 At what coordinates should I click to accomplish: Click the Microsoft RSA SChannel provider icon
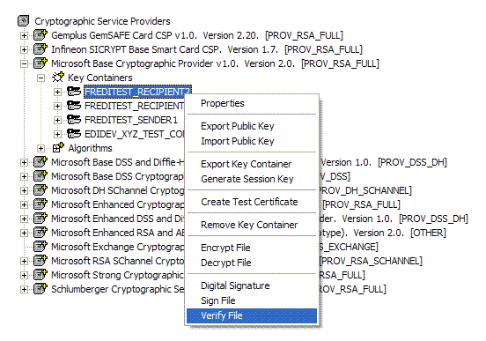click(40, 261)
